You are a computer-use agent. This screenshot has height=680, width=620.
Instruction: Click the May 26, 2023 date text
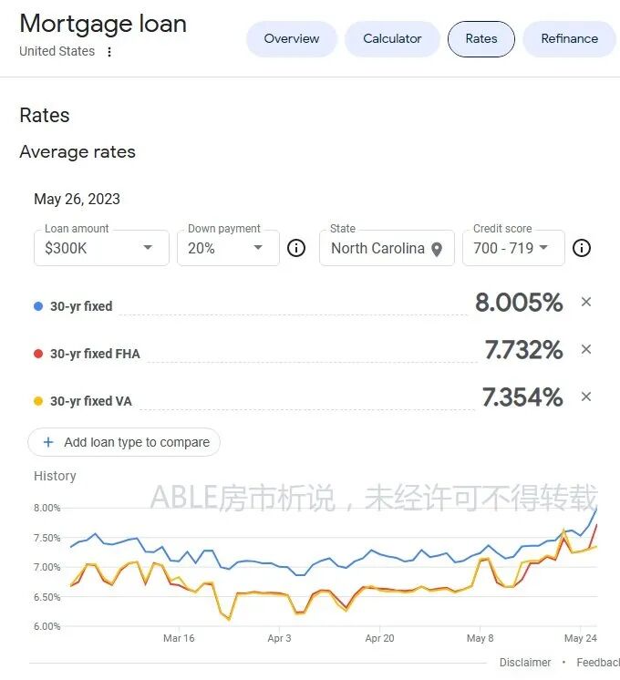pyautogui.click(x=77, y=199)
